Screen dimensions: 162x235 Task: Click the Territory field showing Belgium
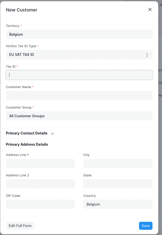click(x=79, y=34)
